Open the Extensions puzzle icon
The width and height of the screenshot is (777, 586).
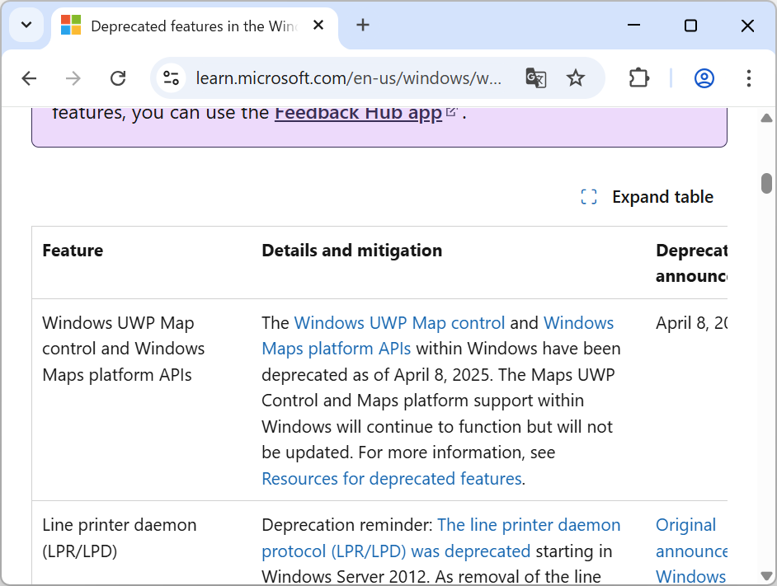[638, 78]
